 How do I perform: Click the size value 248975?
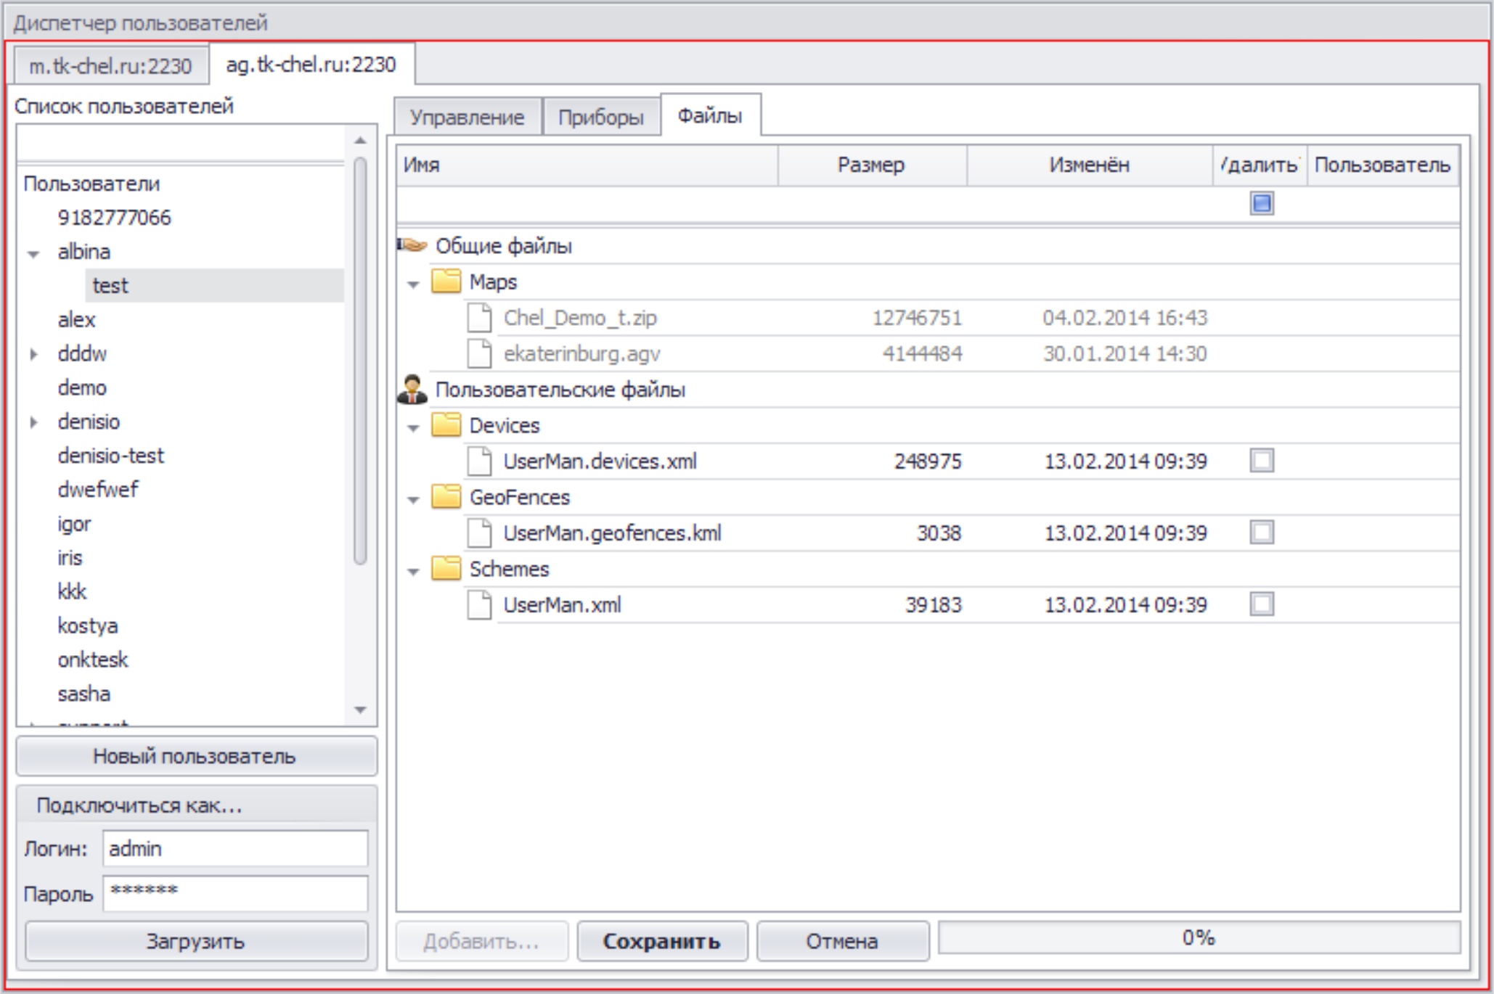[928, 461]
